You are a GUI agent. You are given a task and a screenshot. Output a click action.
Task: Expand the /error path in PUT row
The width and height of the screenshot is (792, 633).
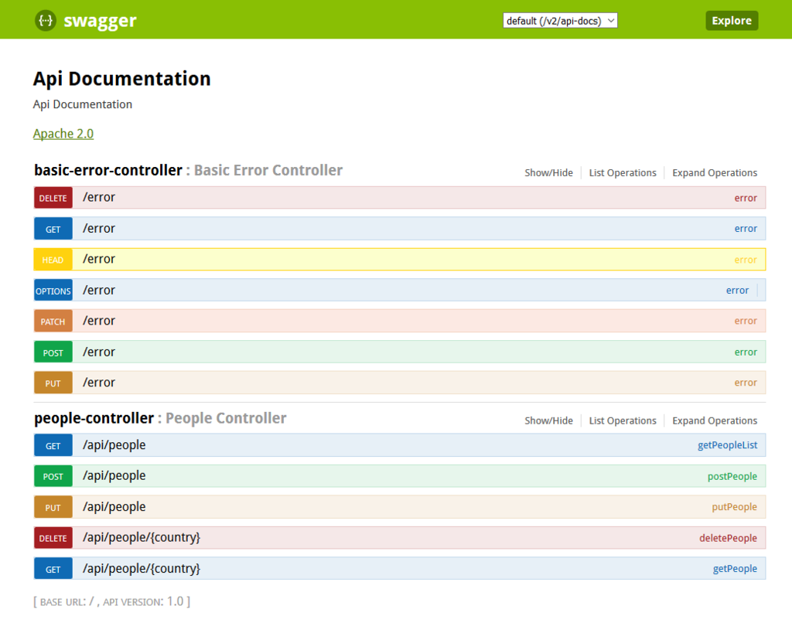tap(99, 383)
